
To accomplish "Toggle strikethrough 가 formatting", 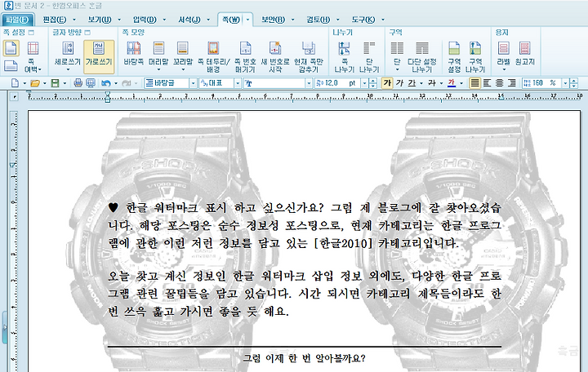I will (x=432, y=82).
